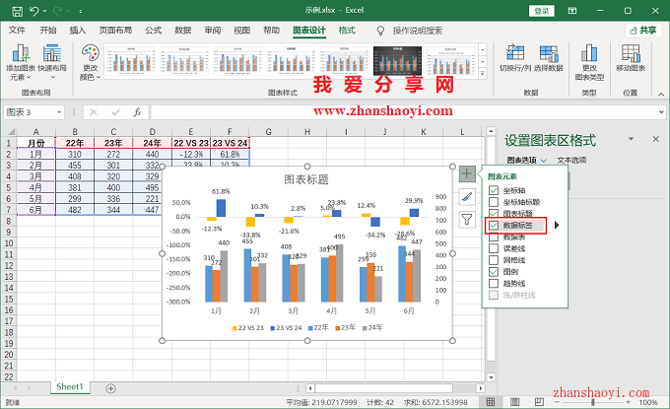Select the Sheet1 worksheet tab

(70, 387)
